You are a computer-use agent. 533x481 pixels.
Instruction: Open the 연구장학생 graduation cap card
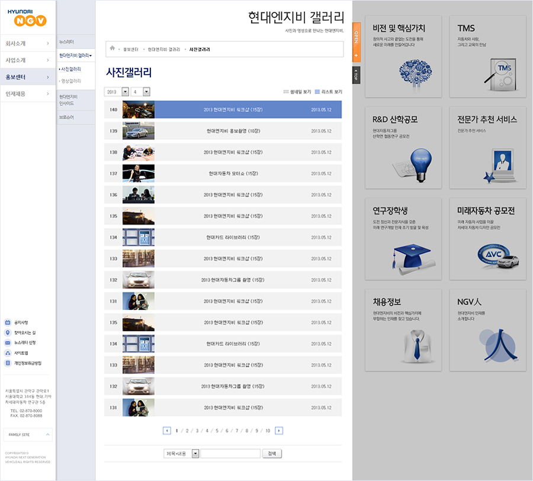[403, 239]
